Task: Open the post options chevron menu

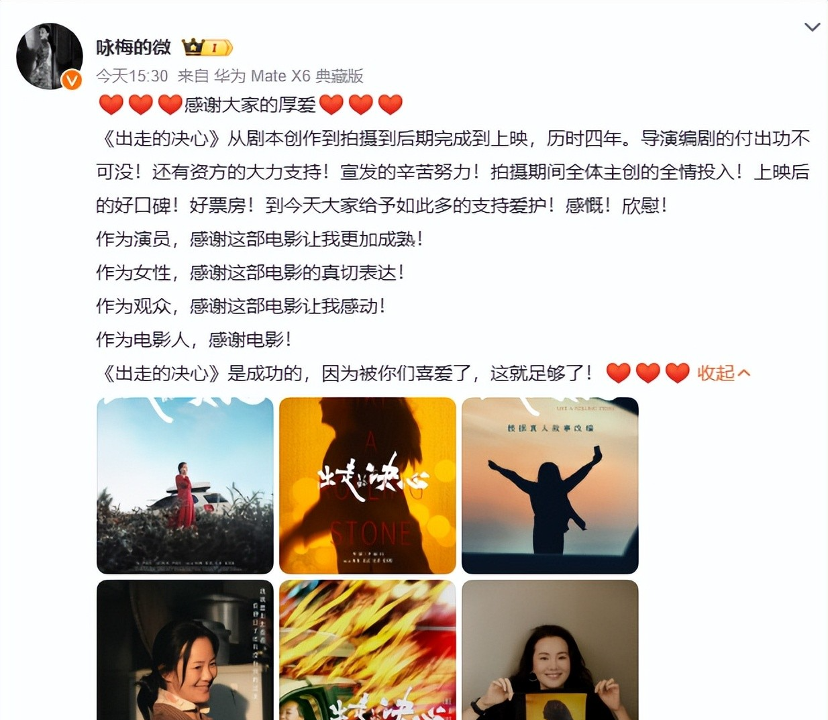Action: pos(812,28)
